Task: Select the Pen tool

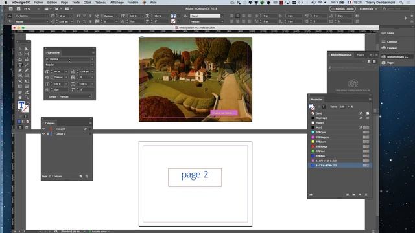Action: coord(20,71)
